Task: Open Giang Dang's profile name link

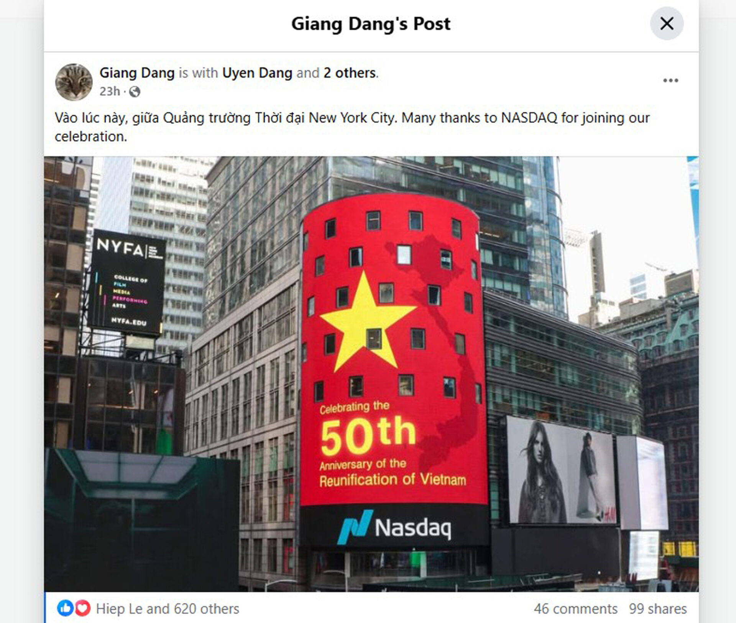Action: [x=137, y=72]
